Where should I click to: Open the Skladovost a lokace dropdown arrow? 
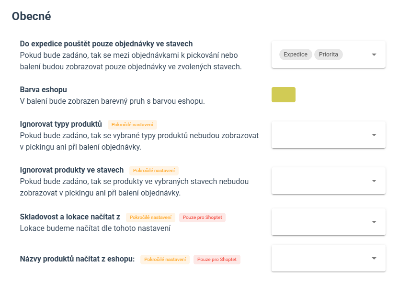tap(374, 222)
